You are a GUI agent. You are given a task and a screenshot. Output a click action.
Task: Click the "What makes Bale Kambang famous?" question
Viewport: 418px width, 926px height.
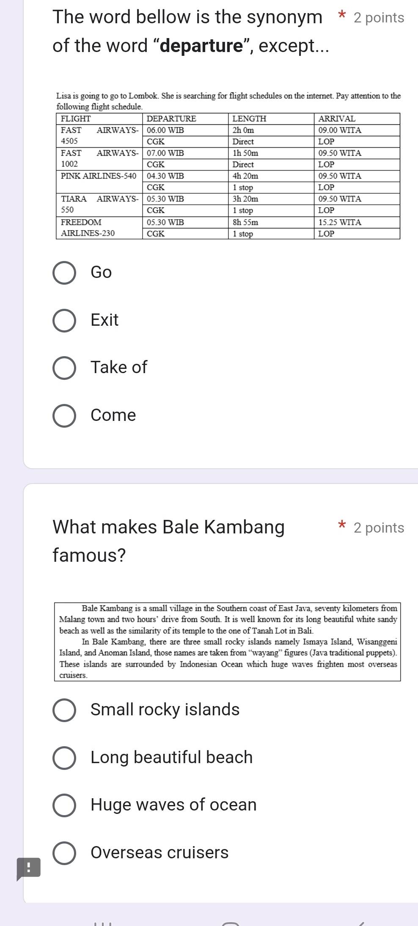[168, 541]
